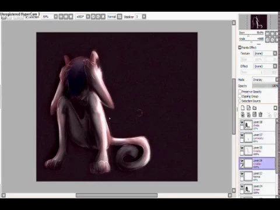Enable the Clipping Group checkbox
This screenshot has height=210, width=280.
click(x=240, y=96)
